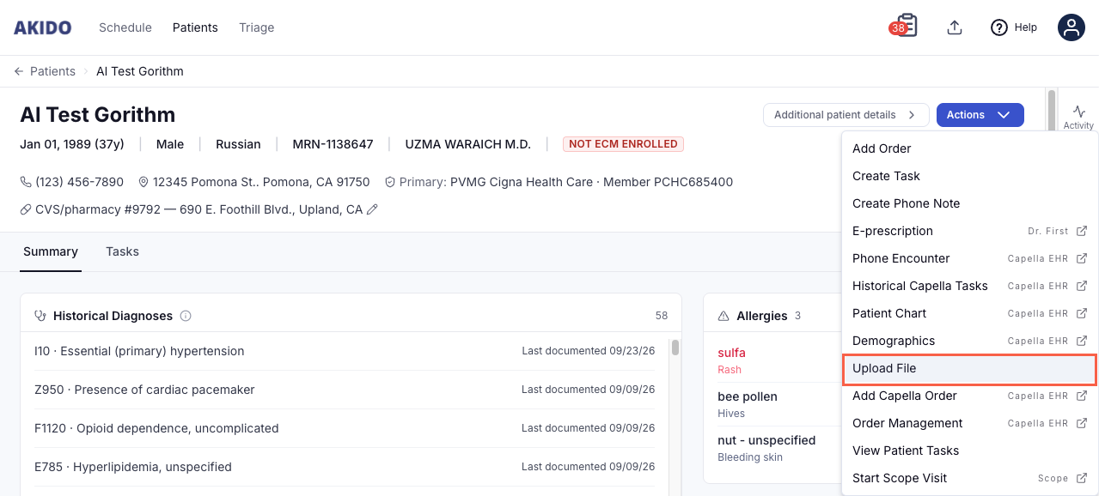Click the AKIDO logo

[43, 27]
